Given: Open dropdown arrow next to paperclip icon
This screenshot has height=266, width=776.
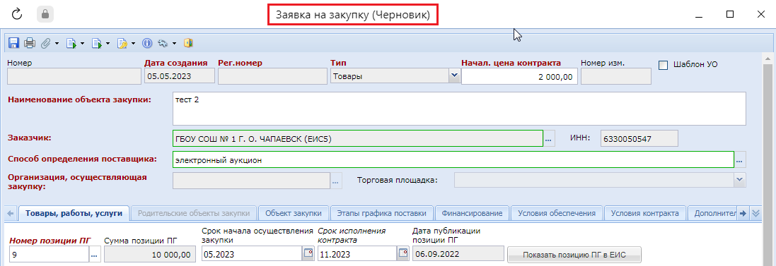Looking at the screenshot, I should click(57, 44).
